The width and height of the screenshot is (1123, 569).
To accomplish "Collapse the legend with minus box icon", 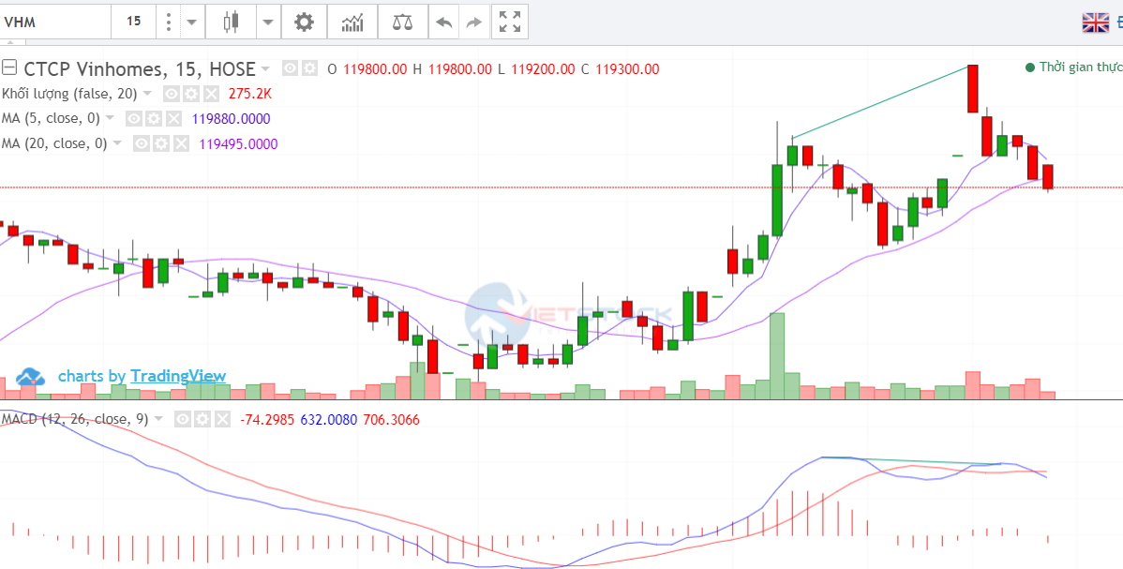I will tap(9, 68).
